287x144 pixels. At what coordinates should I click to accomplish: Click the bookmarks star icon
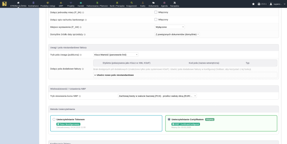pyautogui.click(x=254, y=4)
